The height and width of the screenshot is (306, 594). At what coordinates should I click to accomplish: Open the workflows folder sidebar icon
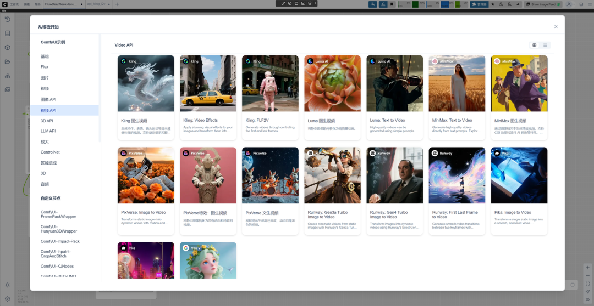tap(7, 61)
